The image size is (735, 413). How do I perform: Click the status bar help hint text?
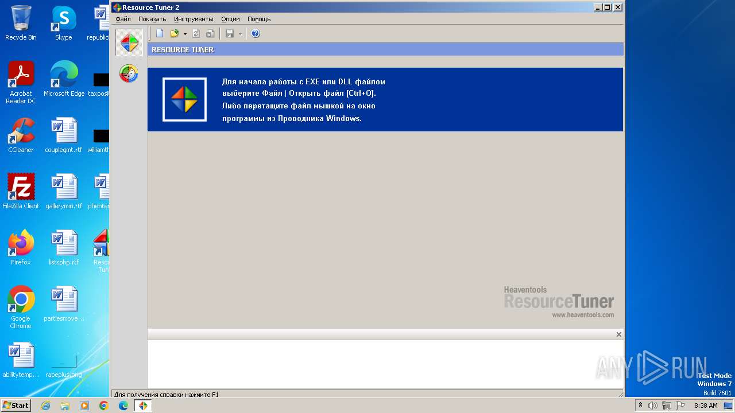tap(167, 395)
